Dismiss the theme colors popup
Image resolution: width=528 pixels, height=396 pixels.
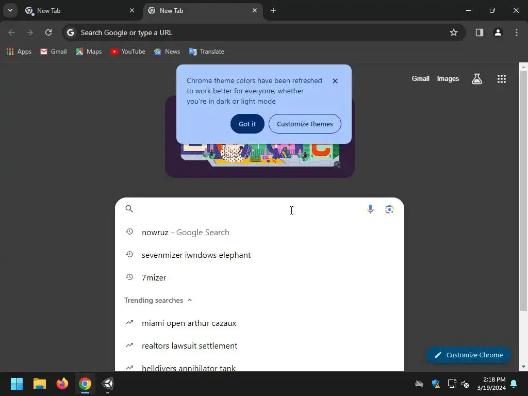(x=335, y=81)
